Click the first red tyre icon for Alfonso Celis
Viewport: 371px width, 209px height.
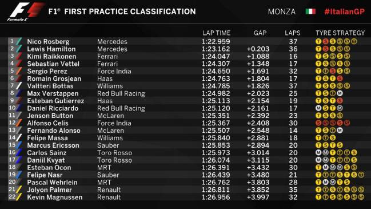[x=318, y=123]
